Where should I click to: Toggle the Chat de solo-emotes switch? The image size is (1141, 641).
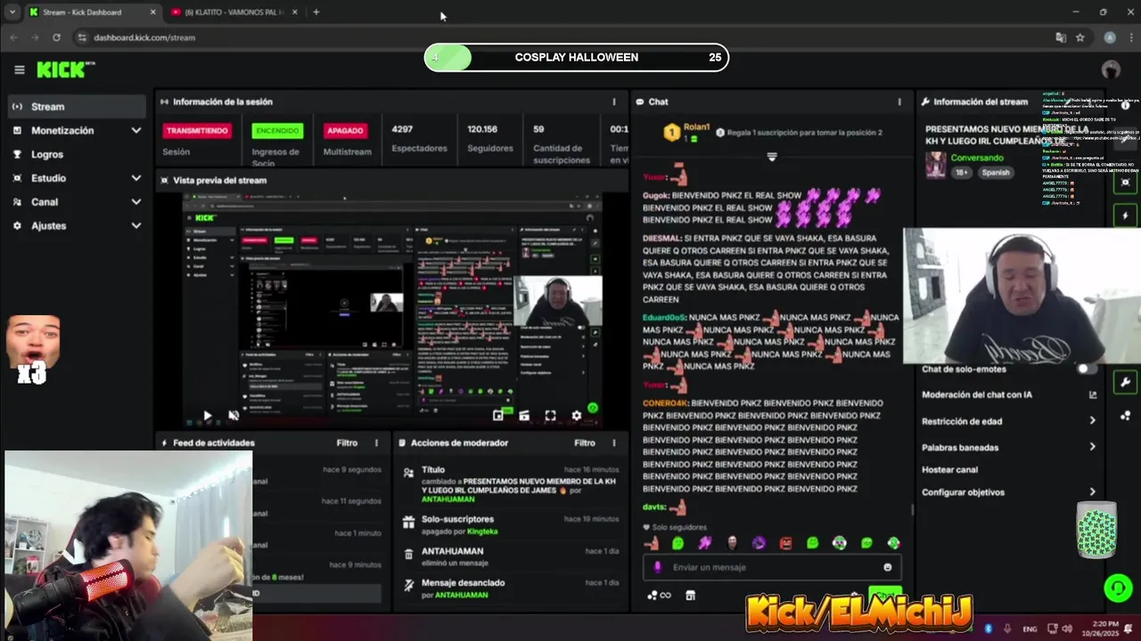tap(1087, 369)
